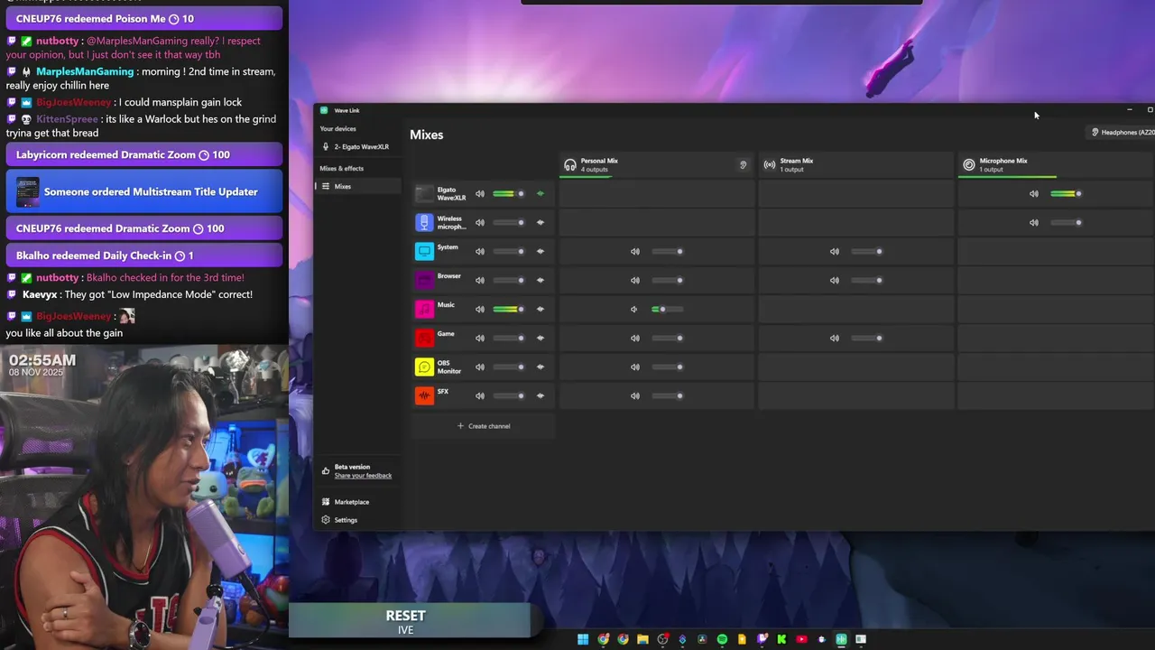Screen dimensions: 1155x650
Task: Mute the System channel input
Action: 480,251
